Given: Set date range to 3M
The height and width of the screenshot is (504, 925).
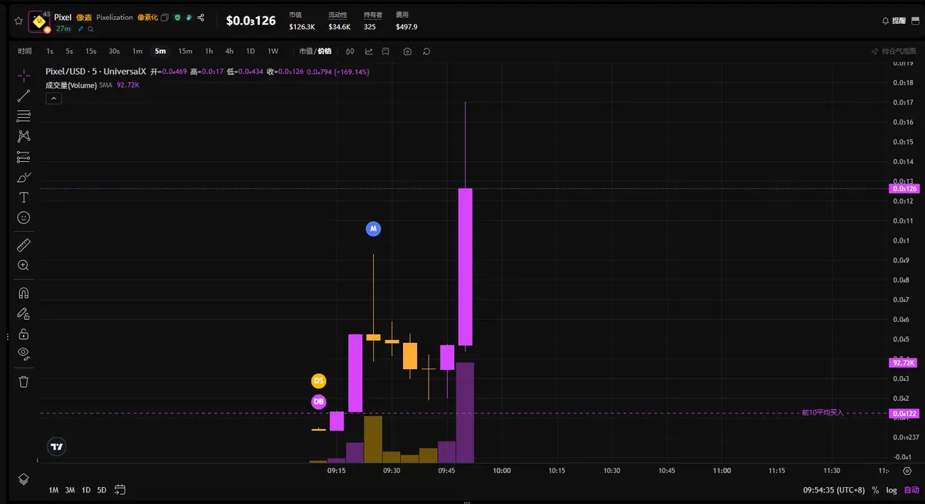Looking at the screenshot, I should pyautogui.click(x=69, y=490).
